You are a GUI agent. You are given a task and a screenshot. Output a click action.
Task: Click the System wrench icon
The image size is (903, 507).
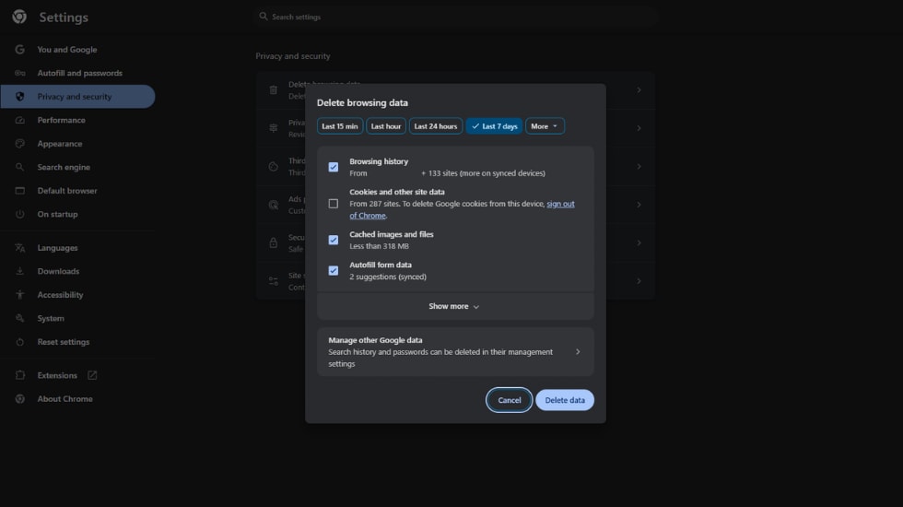19,318
